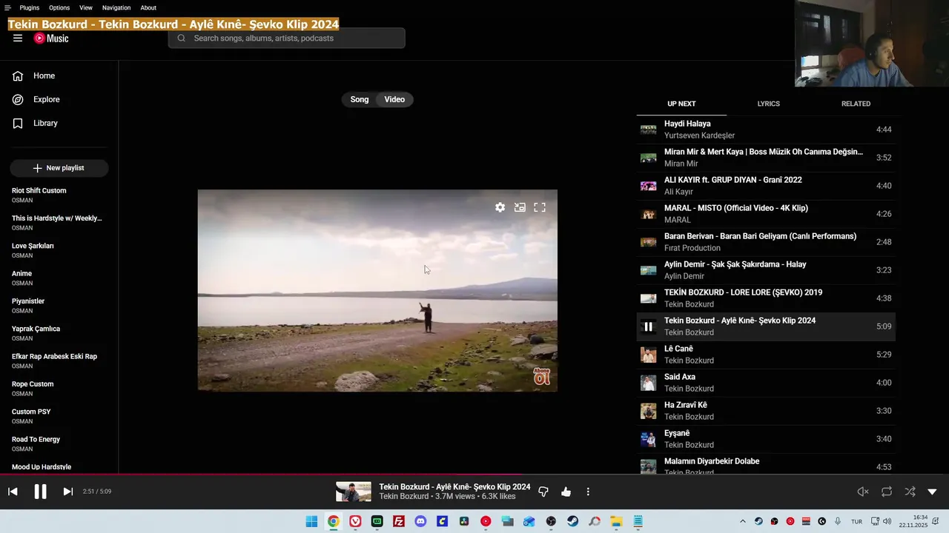Open View menu

coord(86,7)
